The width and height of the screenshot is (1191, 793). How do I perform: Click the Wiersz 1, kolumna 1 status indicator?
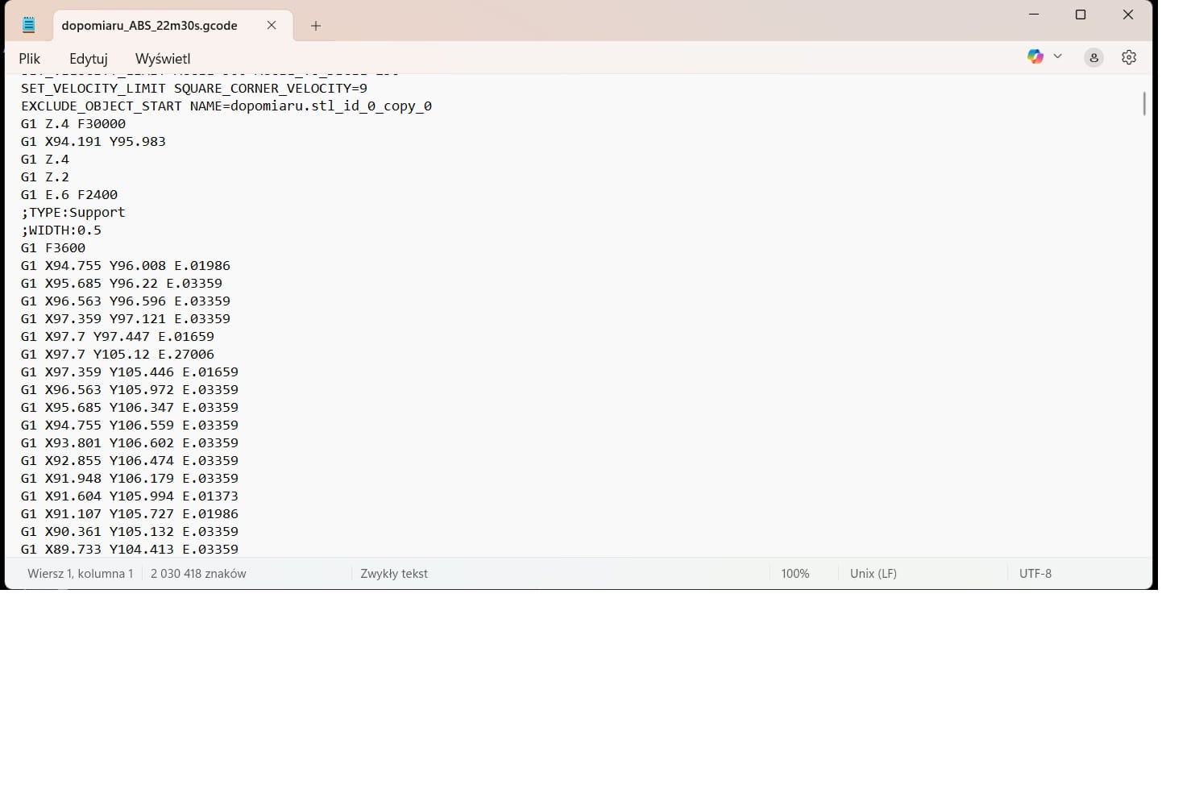81,574
